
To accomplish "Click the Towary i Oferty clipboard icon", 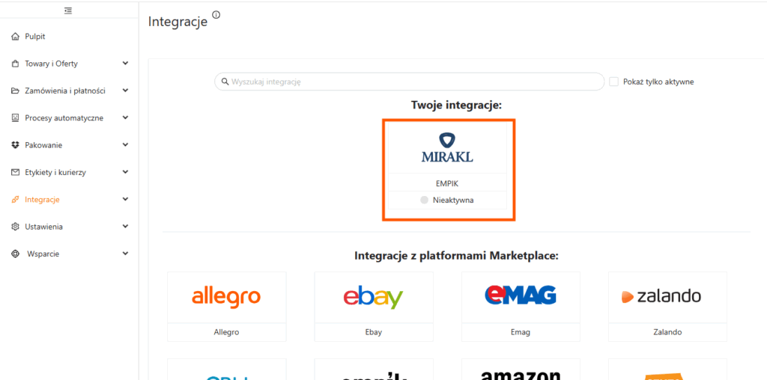I will 16,64.
